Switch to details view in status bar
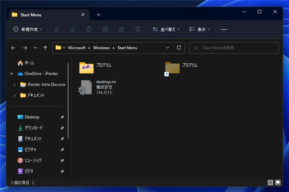Image resolution: width=289 pixels, height=192 pixels. click(270, 183)
